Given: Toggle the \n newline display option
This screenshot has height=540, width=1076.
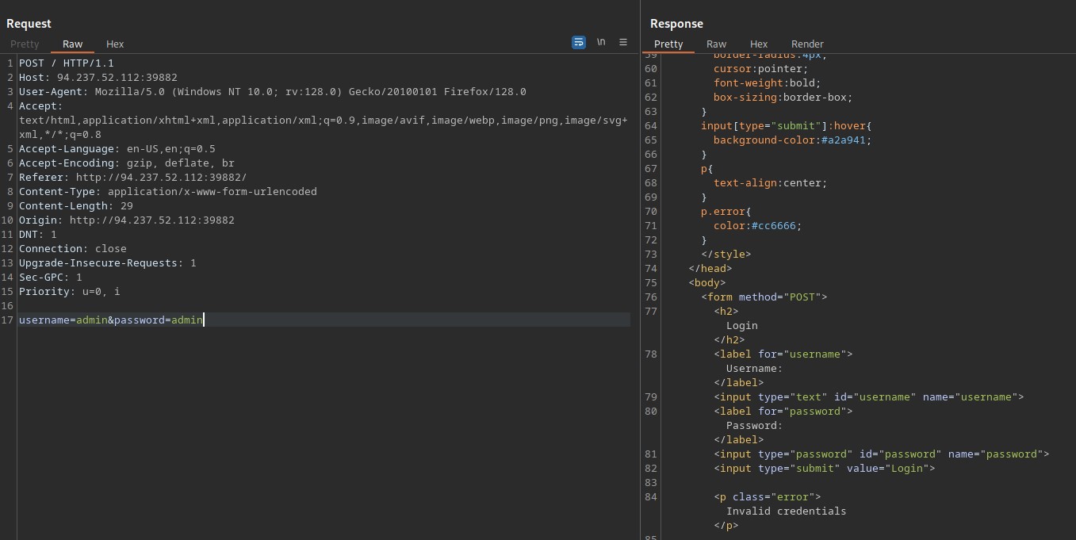Looking at the screenshot, I should point(601,41).
